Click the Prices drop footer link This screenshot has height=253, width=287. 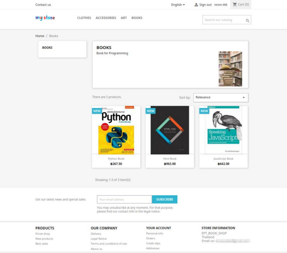42,234
